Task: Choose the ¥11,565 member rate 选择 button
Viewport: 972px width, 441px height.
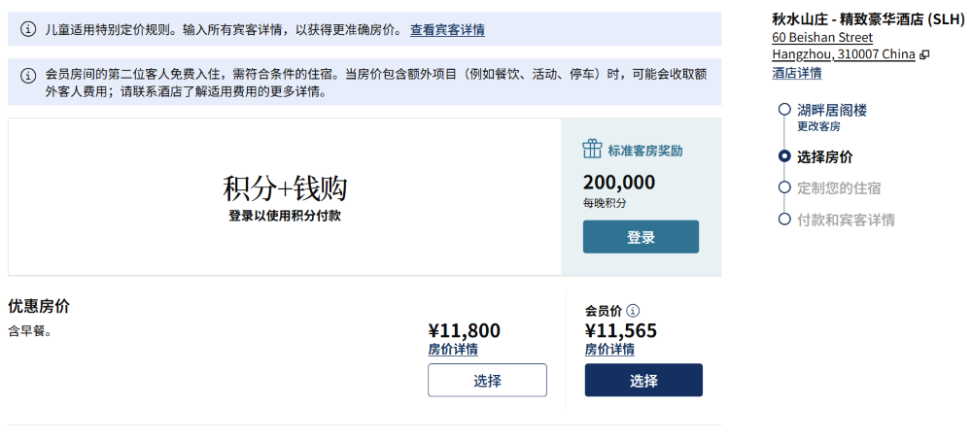Action: coord(643,380)
